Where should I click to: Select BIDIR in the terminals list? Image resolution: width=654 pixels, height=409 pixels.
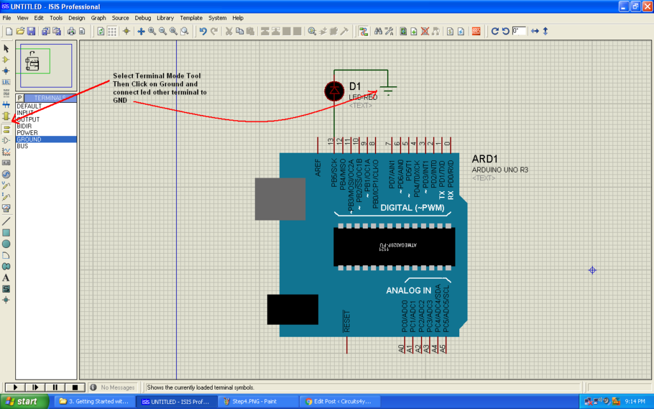[x=46, y=126]
